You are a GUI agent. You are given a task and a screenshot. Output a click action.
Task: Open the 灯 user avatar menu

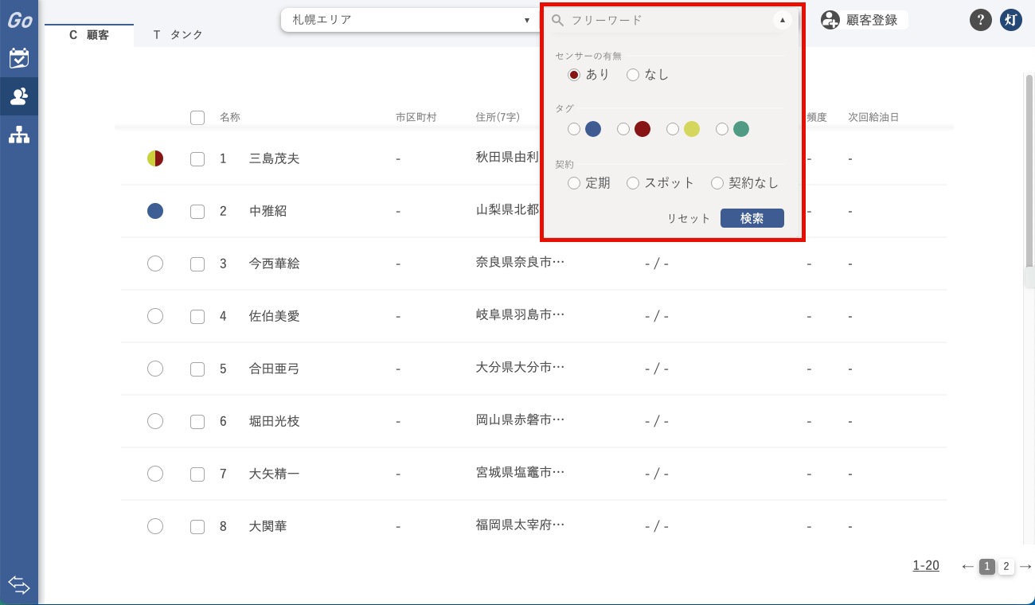click(1011, 20)
